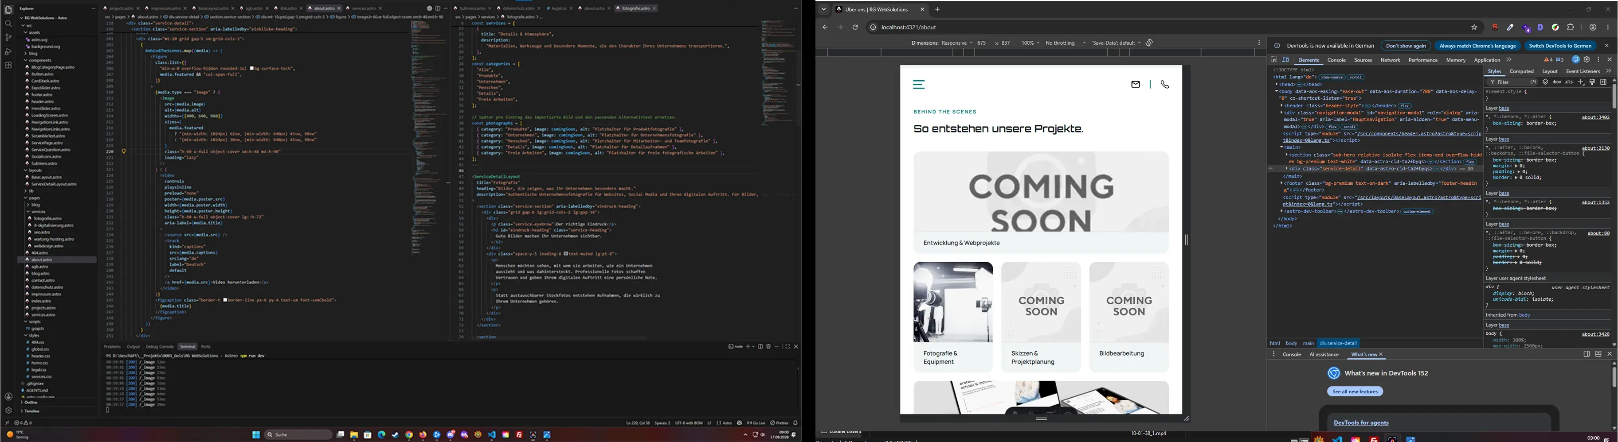Open Search view in VS Code activity bar

[8, 24]
